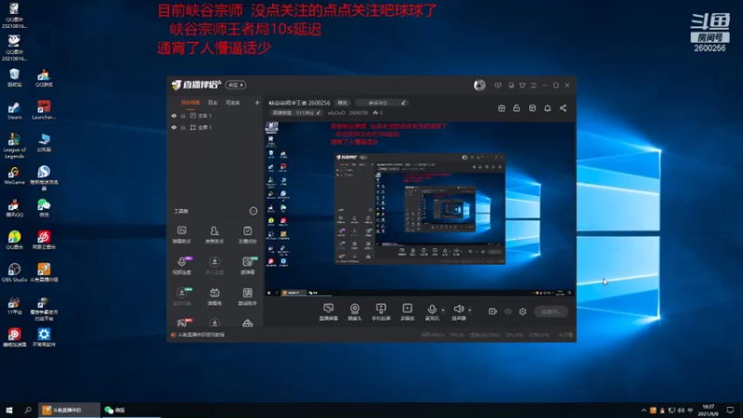743x418 pixels.
Task: Open the OBS Studio desktop shortcut
Action: tap(14, 272)
